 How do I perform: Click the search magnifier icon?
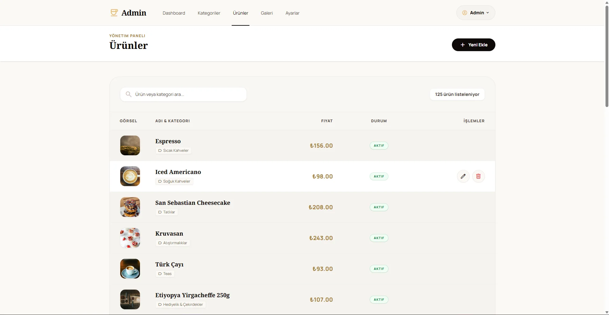tap(129, 94)
